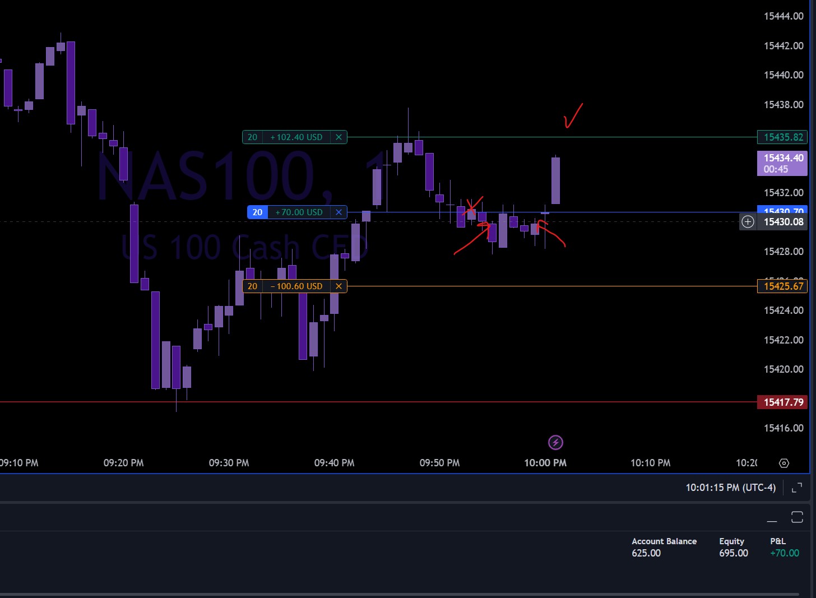The width and height of the screenshot is (816, 598).
Task: Click the horizontal scrollbar under the account panel
Action: pyautogui.click(x=399, y=594)
